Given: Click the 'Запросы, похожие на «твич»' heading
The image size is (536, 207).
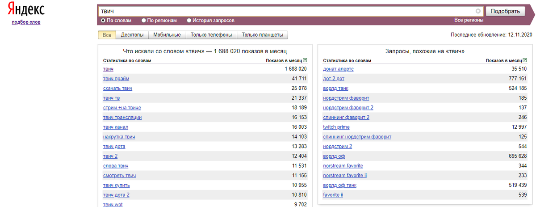Looking at the screenshot, I should coord(425,51).
